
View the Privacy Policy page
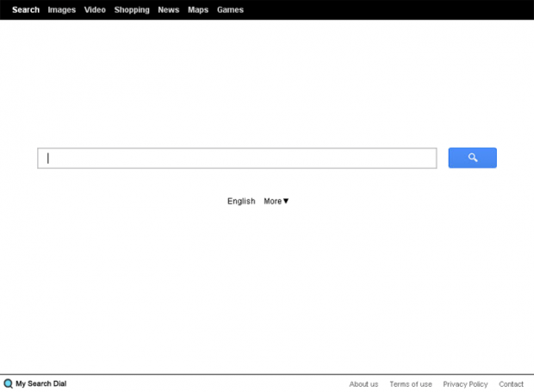(x=465, y=384)
